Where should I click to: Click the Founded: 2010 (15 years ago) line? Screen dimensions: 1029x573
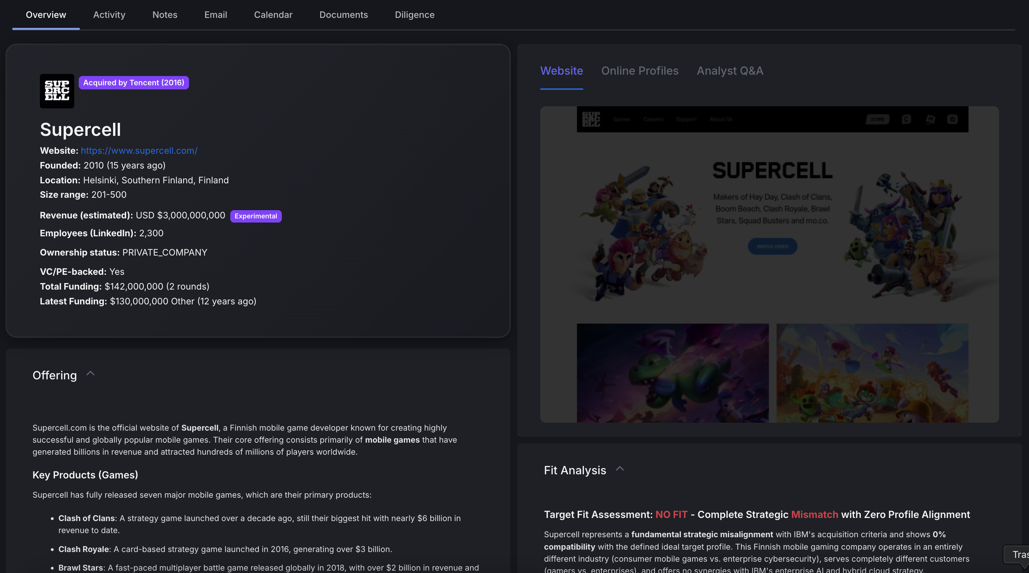(103, 165)
